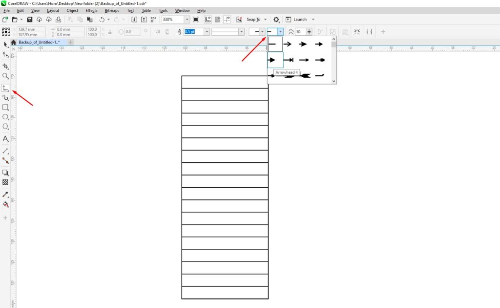Expand the Launch dropdown arrow
The image size is (500, 308).
coord(312,20)
